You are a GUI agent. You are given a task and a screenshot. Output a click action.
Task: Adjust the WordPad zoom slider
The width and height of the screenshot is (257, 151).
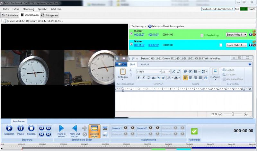point(232,114)
